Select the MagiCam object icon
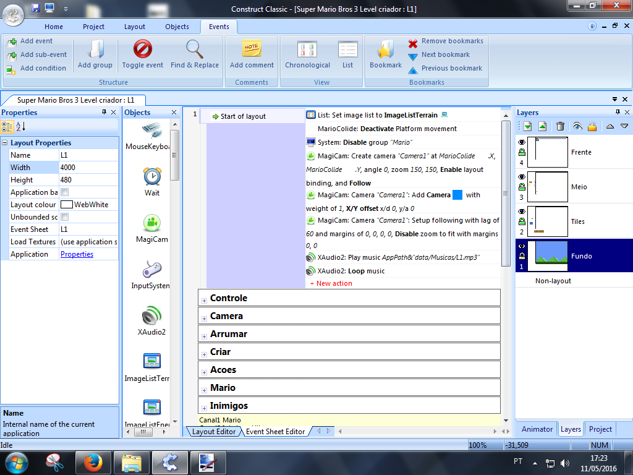Screen dimensions: 633x475 pyautogui.click(x=152, y=223)
